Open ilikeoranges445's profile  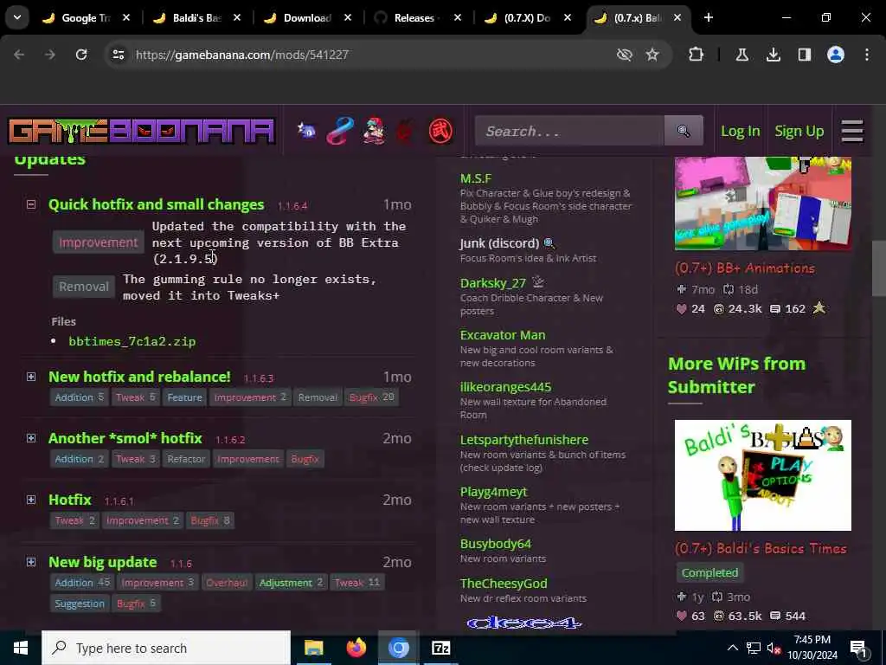505,387
